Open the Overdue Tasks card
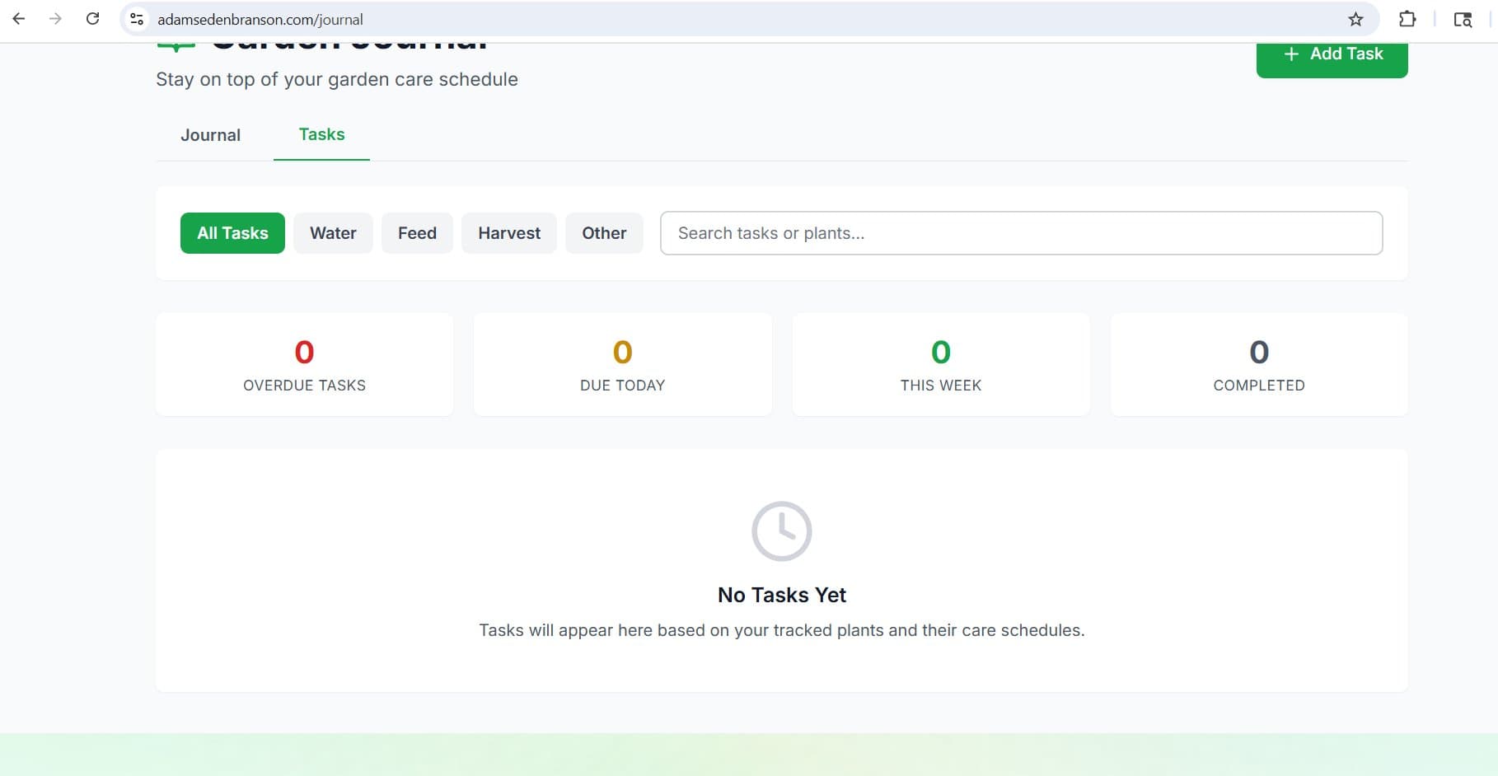1498x776 pixels. (304, 363)
